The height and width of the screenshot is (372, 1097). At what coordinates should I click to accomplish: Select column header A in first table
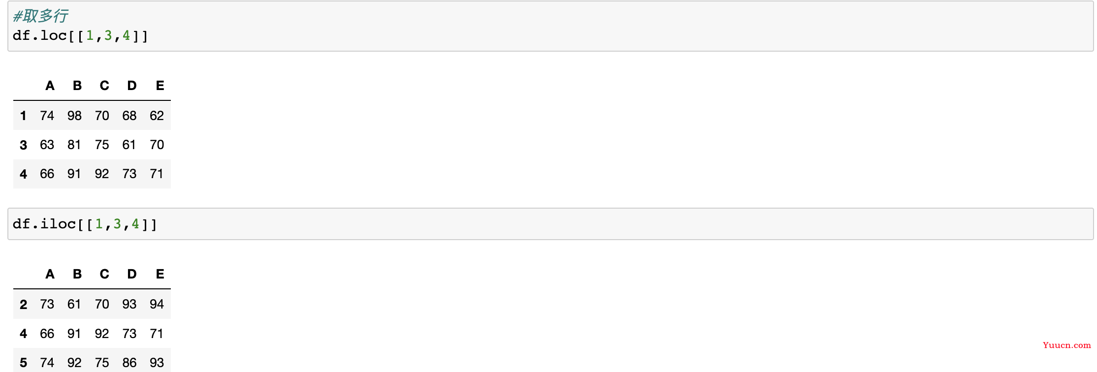click(x=50, y=86)
